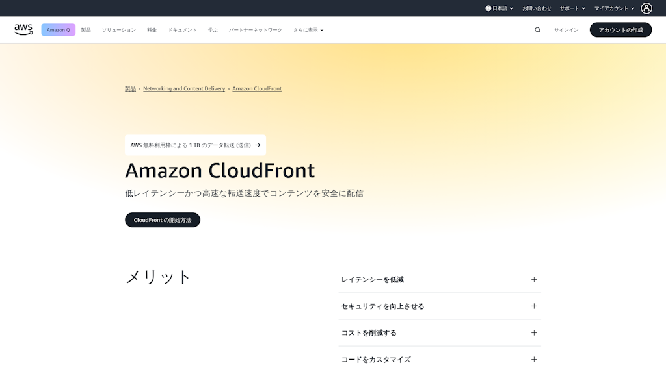Click the アカウントの作成 button
The height and width of the screenshot is (374, 666).
click(620, 30)
